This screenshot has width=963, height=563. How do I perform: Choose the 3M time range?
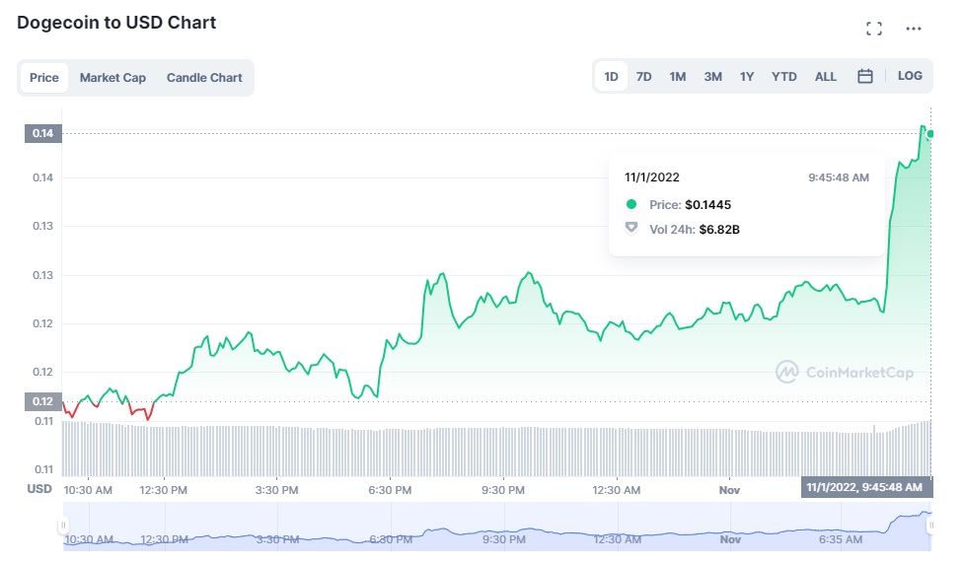click(712, 76)
